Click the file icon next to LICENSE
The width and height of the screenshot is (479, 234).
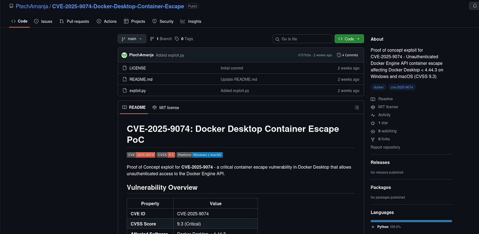tap(125, 68)
